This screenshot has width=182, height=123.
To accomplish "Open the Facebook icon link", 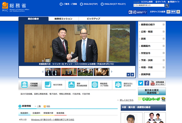I will tap(147, 83).
